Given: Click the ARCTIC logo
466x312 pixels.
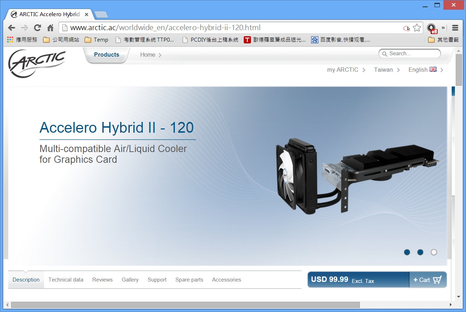Looking at the screenshot, I should 37,63.
